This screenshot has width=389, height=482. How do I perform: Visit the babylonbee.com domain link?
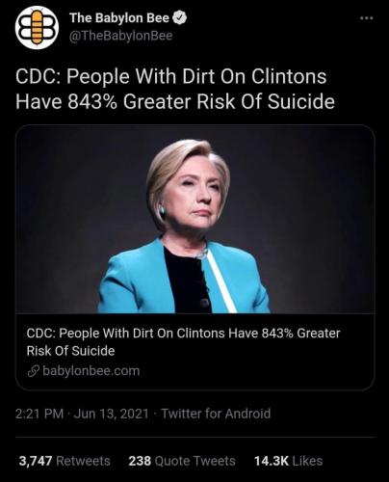(91, 371)
